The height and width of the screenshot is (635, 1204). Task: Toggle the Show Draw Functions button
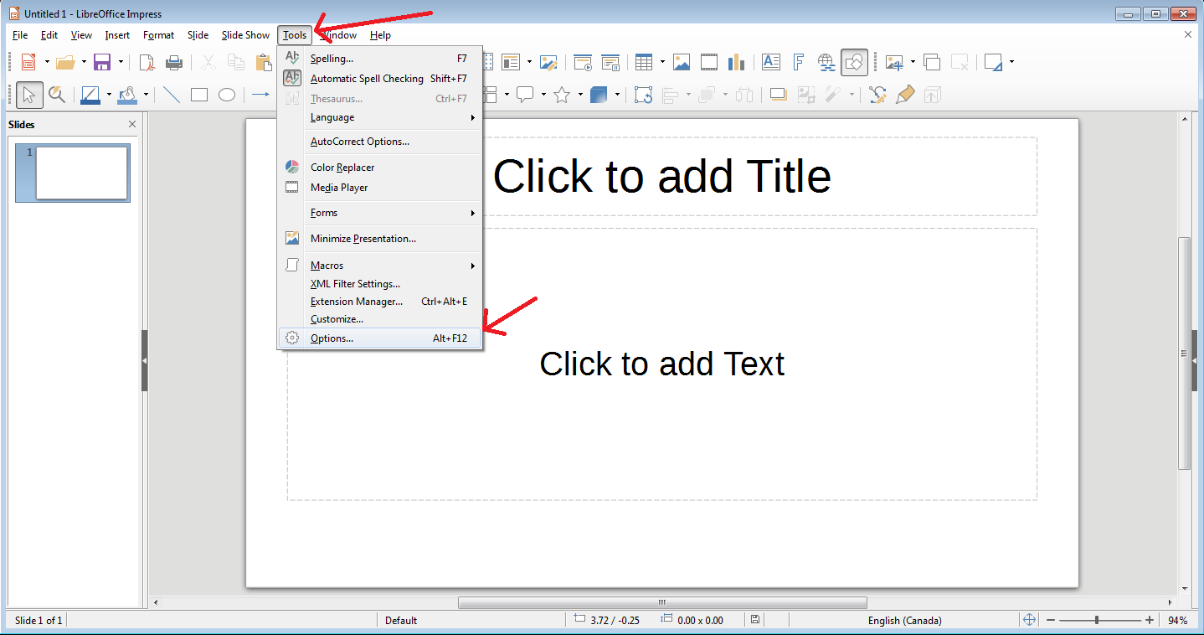click(855, 62)
